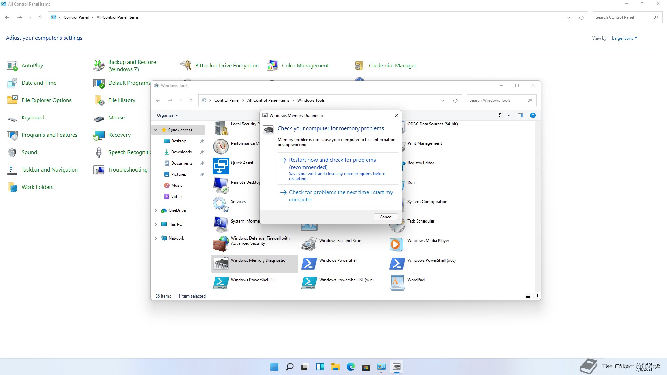Select Music in navigation pane

[x=176, y=185]
